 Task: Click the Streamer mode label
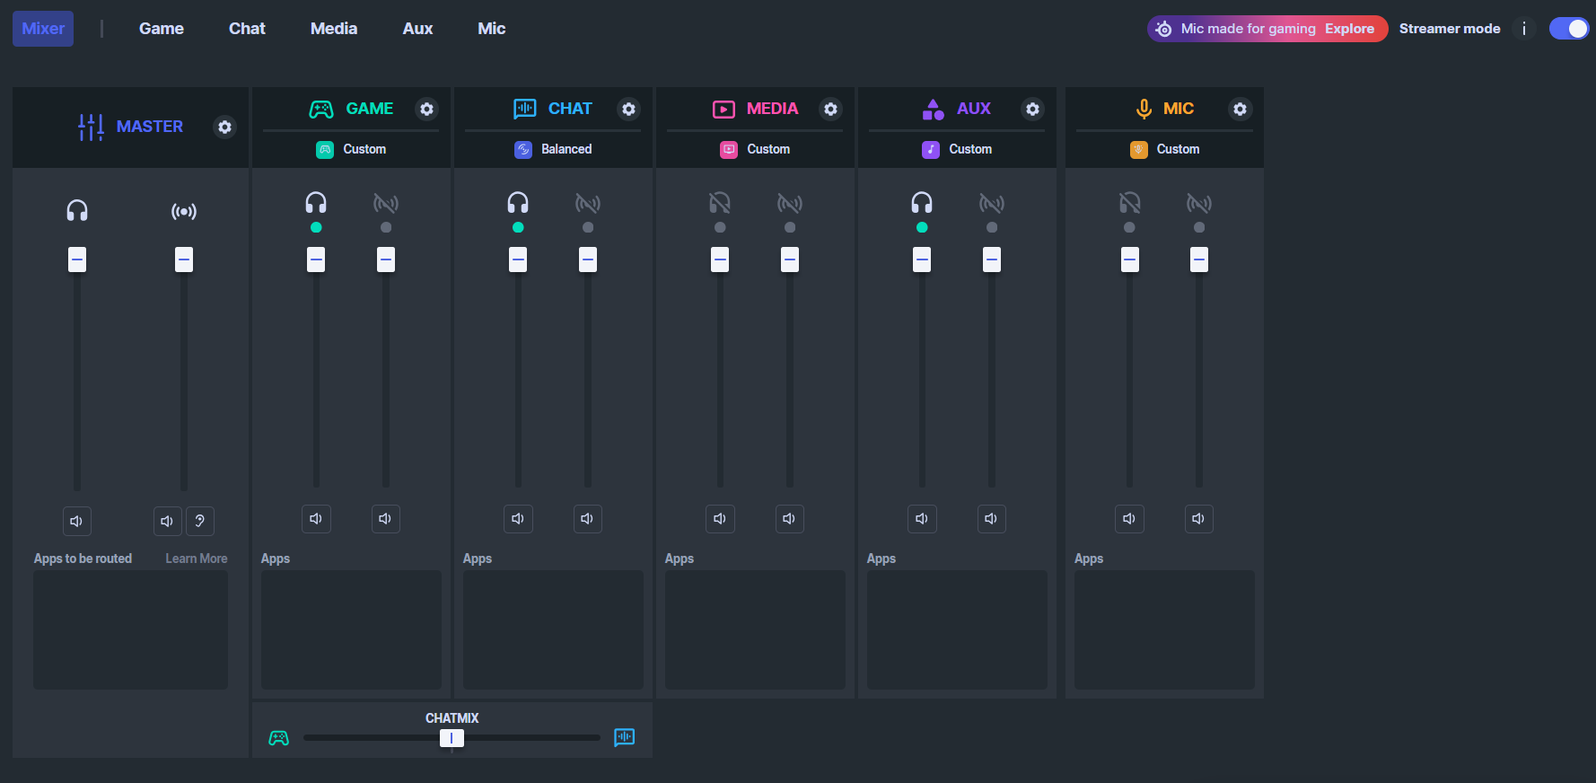click(x=1450, y=29)
